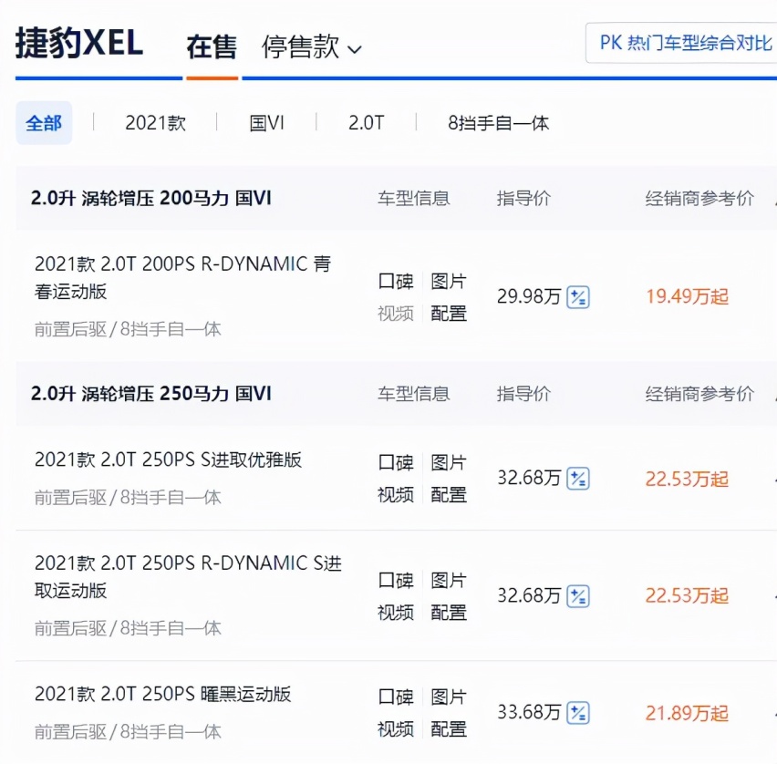Open 口碑 for 200PS 青春运动版
Viewport: 777px width, 764px height.
[396, 281]
